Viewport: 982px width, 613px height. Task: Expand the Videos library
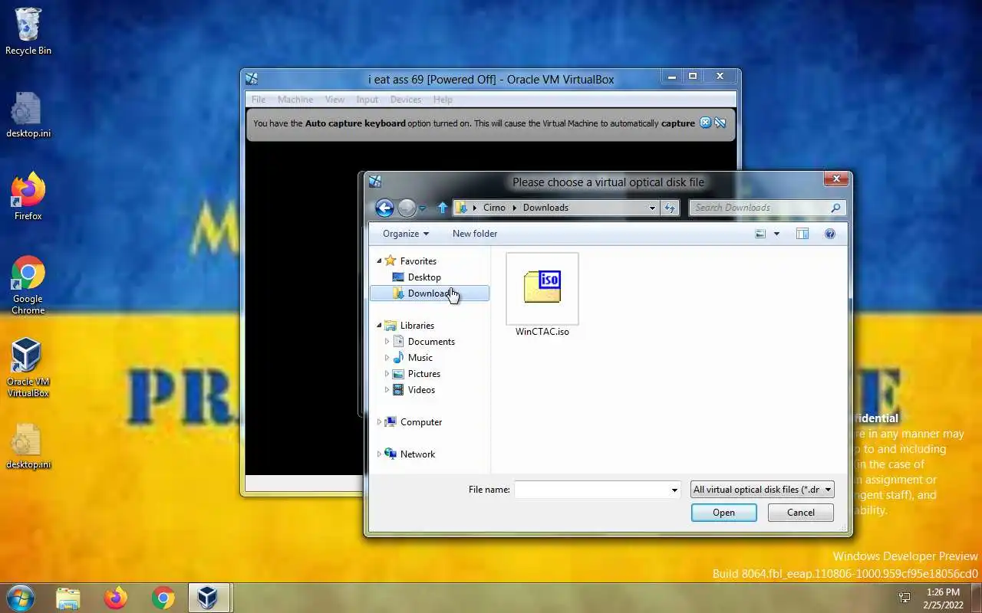(387, 390)
